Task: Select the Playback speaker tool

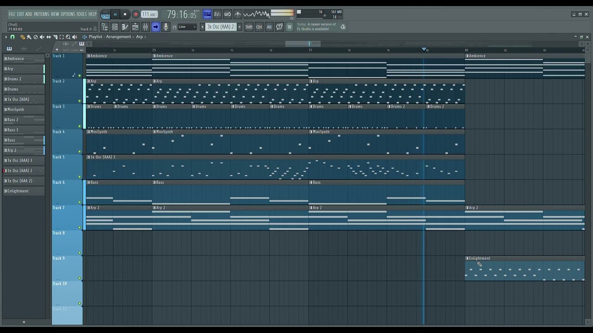Action: [x=75, y=37]
